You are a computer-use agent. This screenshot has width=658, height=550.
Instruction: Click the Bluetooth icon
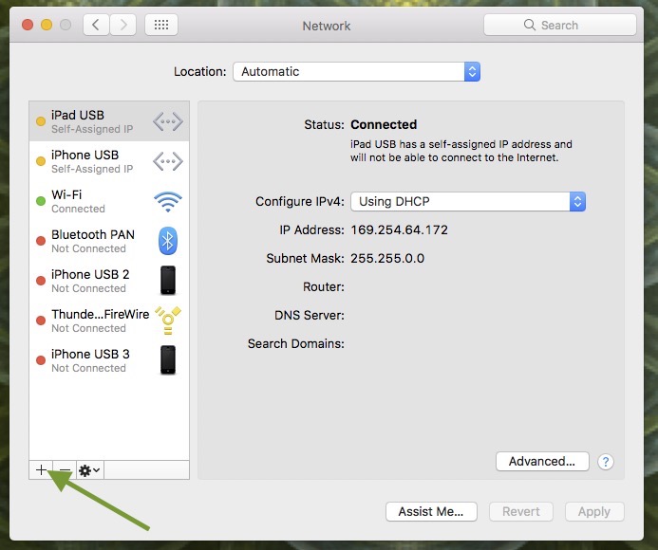(x=168, y=241)
